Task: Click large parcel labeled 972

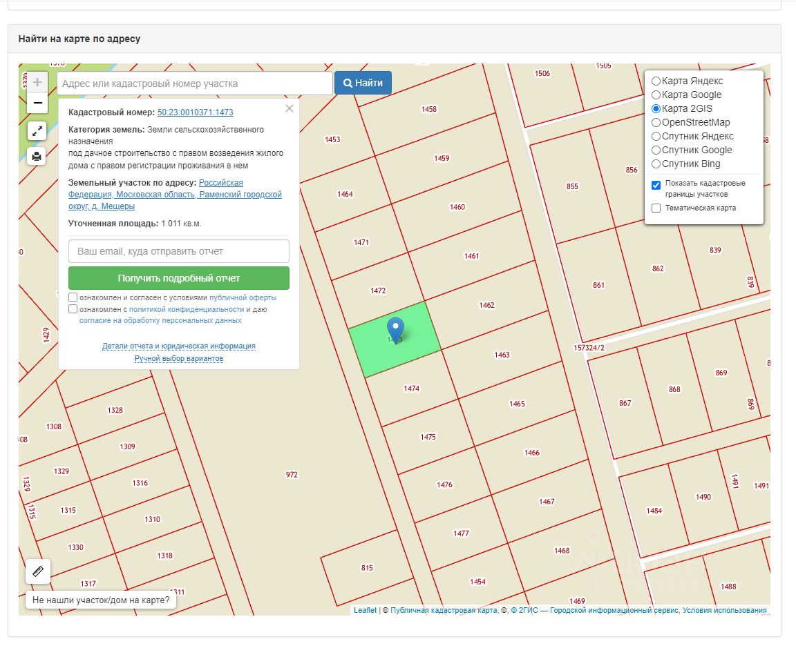Action: (x=292, y=475)
